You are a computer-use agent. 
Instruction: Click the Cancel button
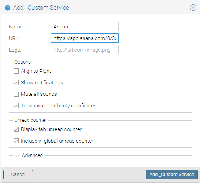18,175
